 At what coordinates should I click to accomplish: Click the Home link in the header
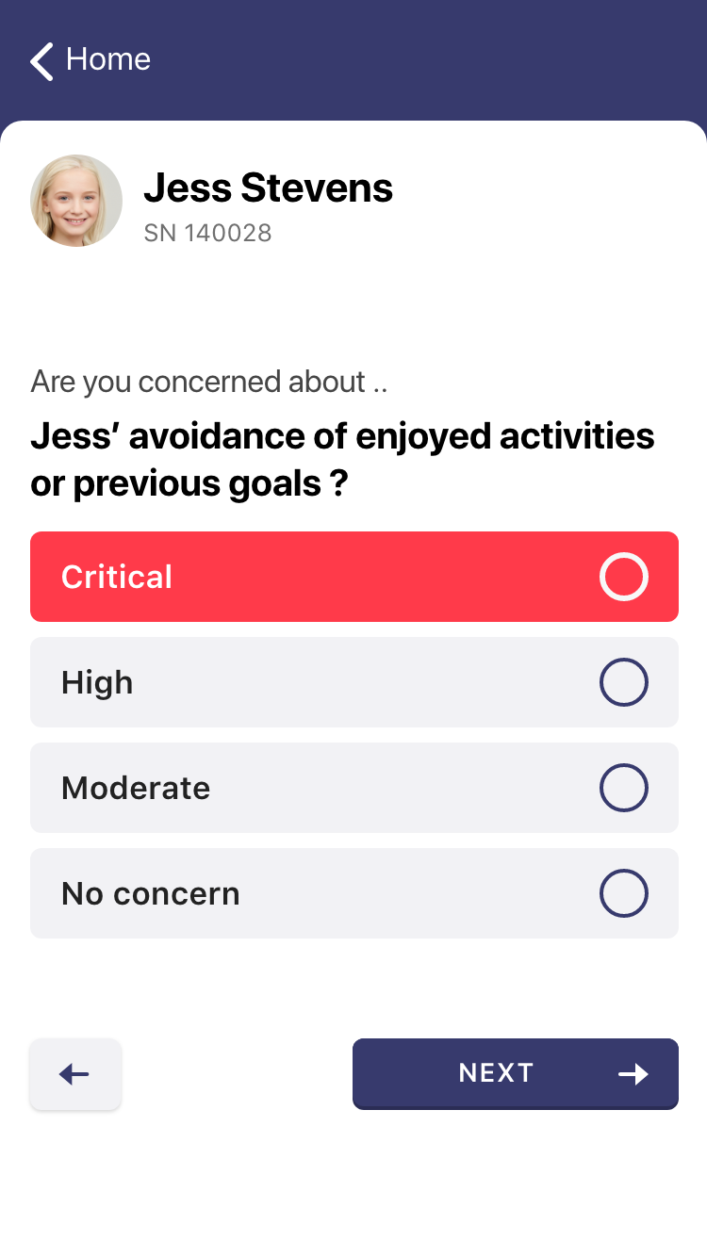(x=107, y=59)
